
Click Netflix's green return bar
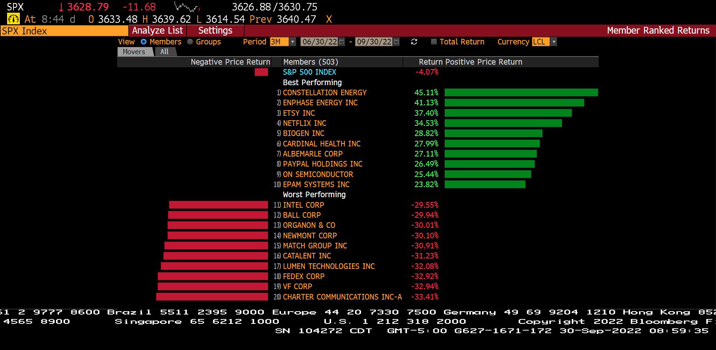[x=503, y=123]
